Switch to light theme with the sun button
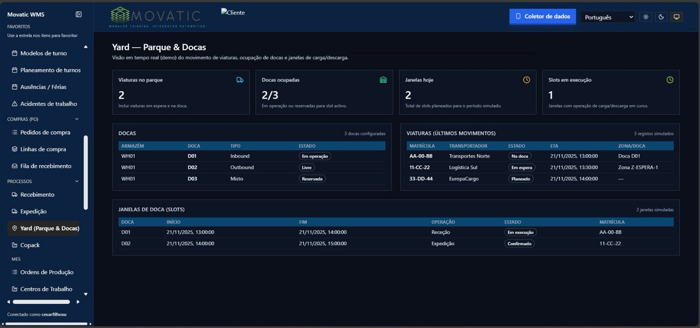 646,17
